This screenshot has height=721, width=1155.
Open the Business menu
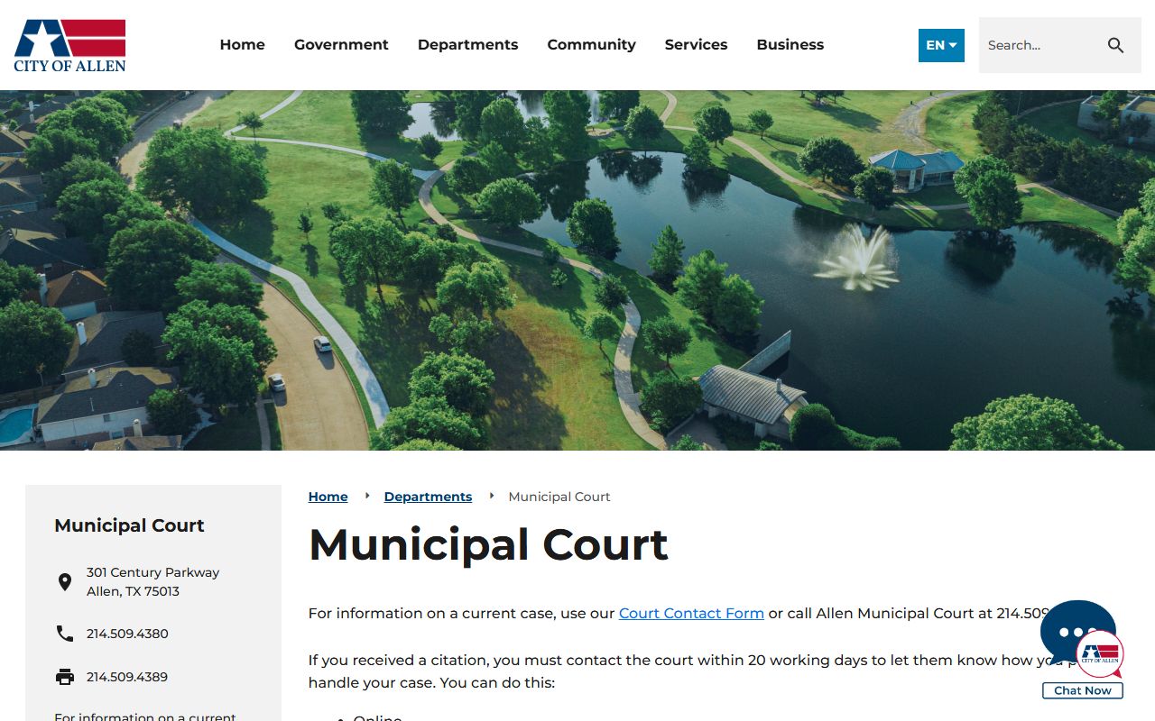coord(790,45)
